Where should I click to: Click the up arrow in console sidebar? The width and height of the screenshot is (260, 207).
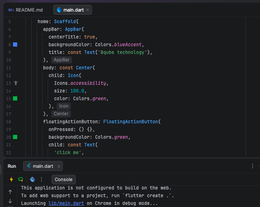[x=10, y=192]
